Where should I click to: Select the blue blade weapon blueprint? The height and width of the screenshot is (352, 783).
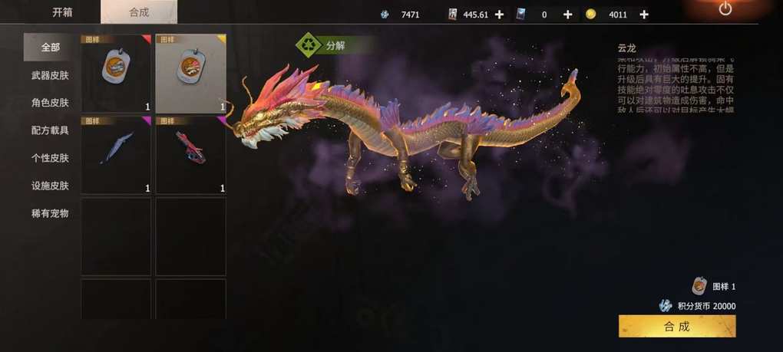point(116,155)
